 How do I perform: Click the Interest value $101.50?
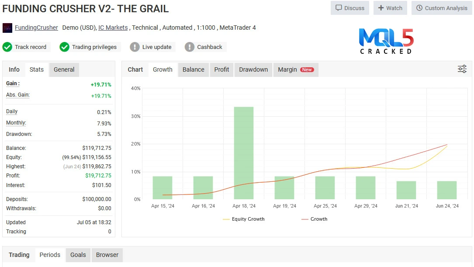pos(101,185)
